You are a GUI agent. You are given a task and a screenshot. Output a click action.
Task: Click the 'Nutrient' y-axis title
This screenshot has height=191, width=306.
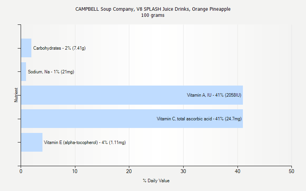[16, 95]
